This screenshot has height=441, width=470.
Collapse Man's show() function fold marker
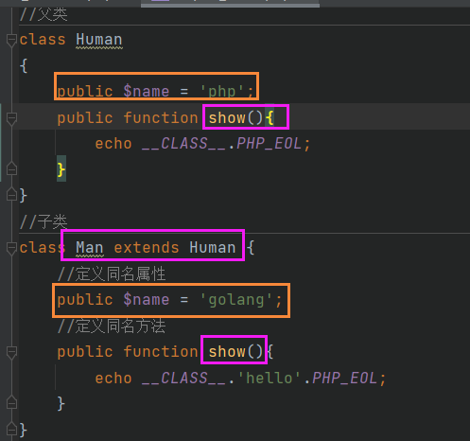click(x=11, y=352)
